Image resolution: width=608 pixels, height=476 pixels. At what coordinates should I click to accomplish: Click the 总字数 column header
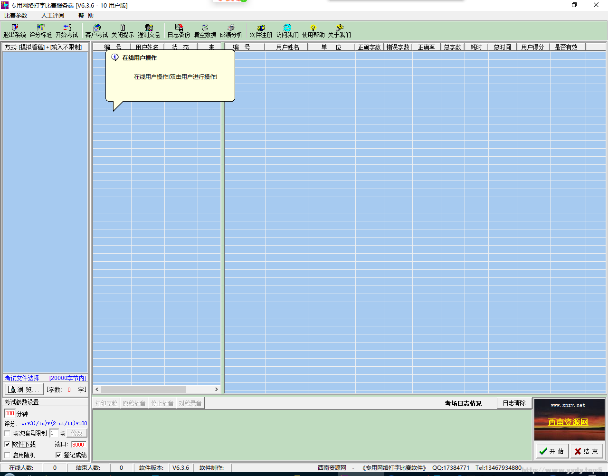coord(452,47)
